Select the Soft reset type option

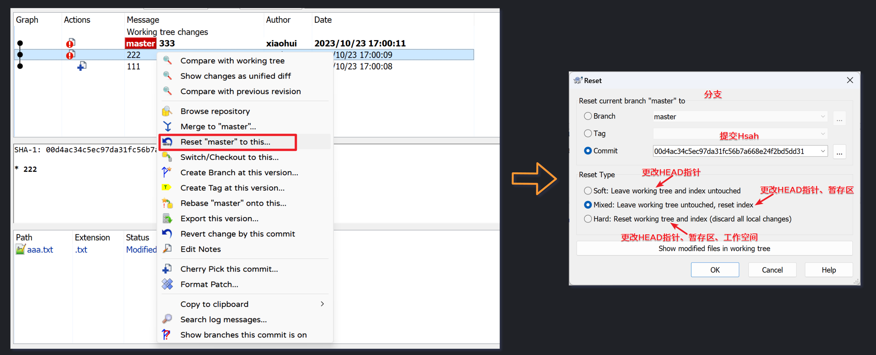tap(588, 191)
